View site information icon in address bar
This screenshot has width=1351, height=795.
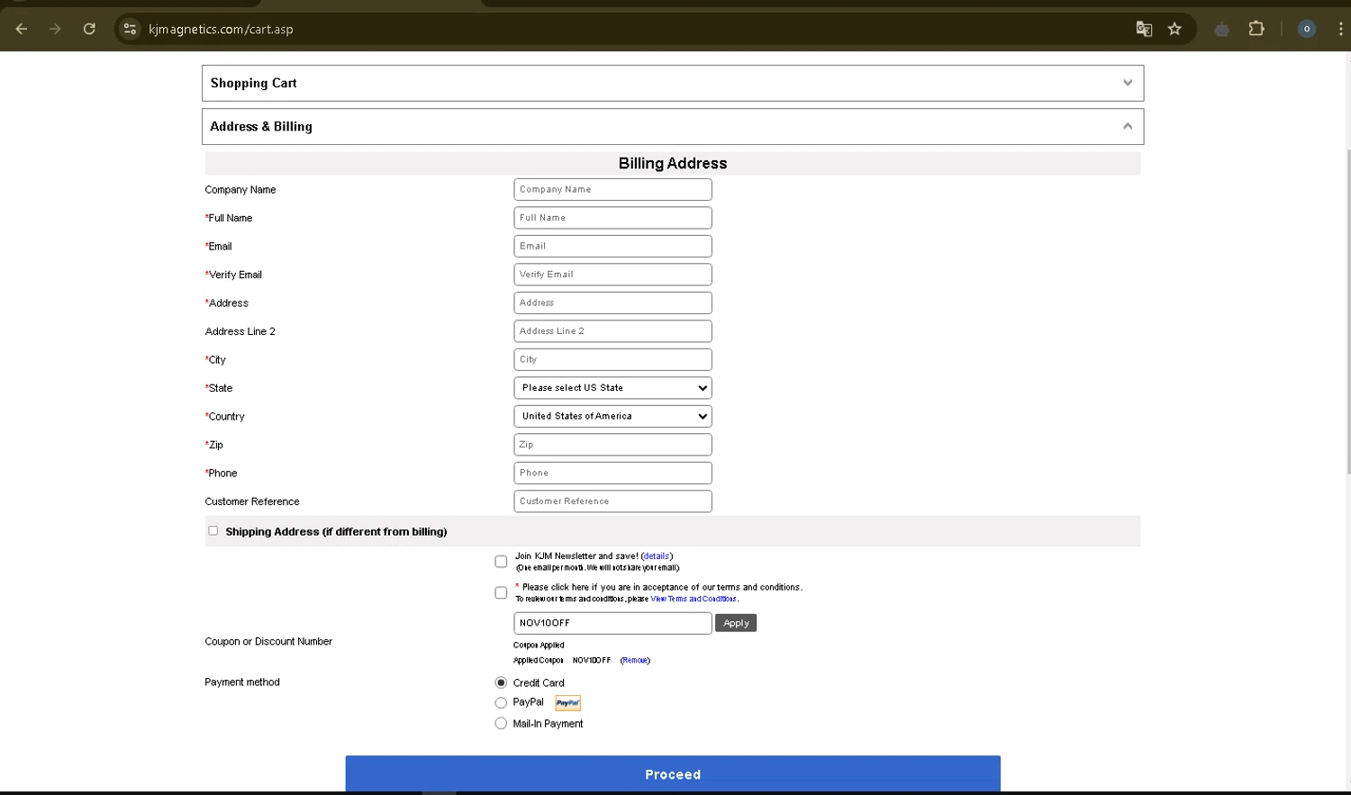click(130, 29)
